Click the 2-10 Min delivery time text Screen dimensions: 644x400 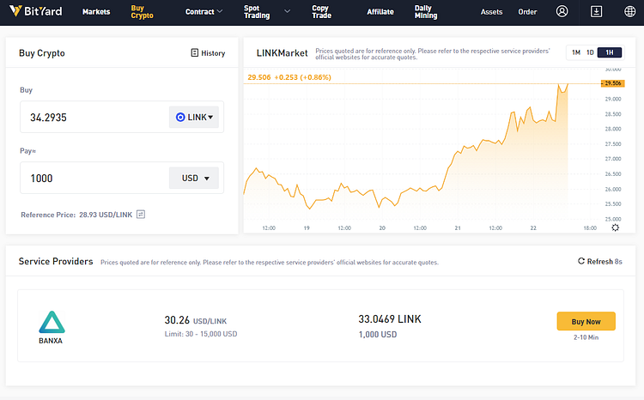pyautogui.click(x=586, y=337)
